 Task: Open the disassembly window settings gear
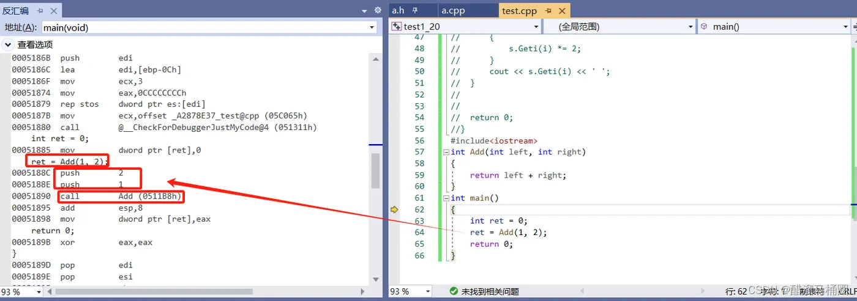(x=378, y=10)
